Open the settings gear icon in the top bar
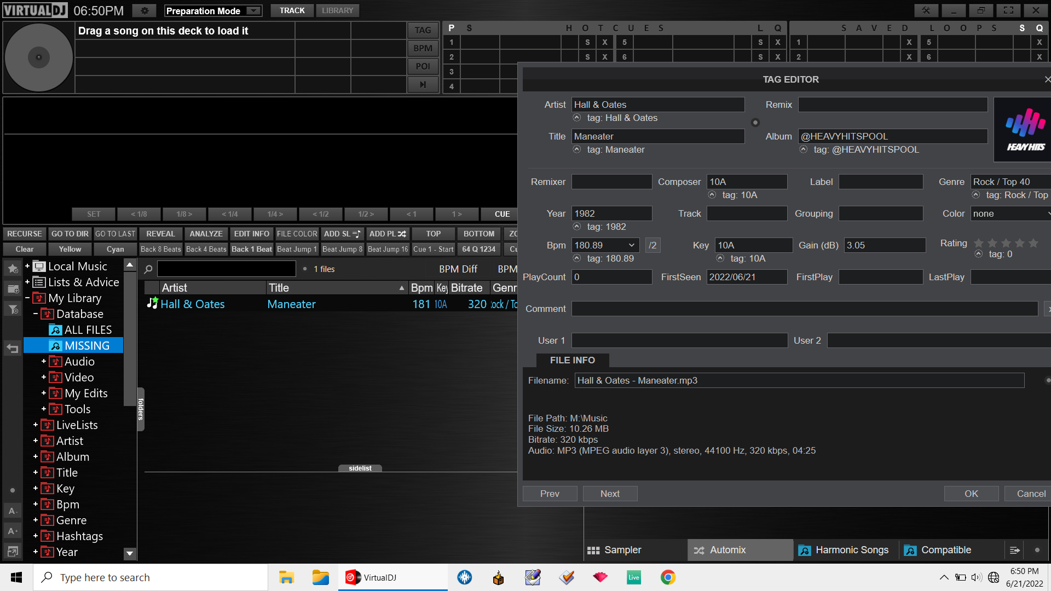 tap(145, 10)
